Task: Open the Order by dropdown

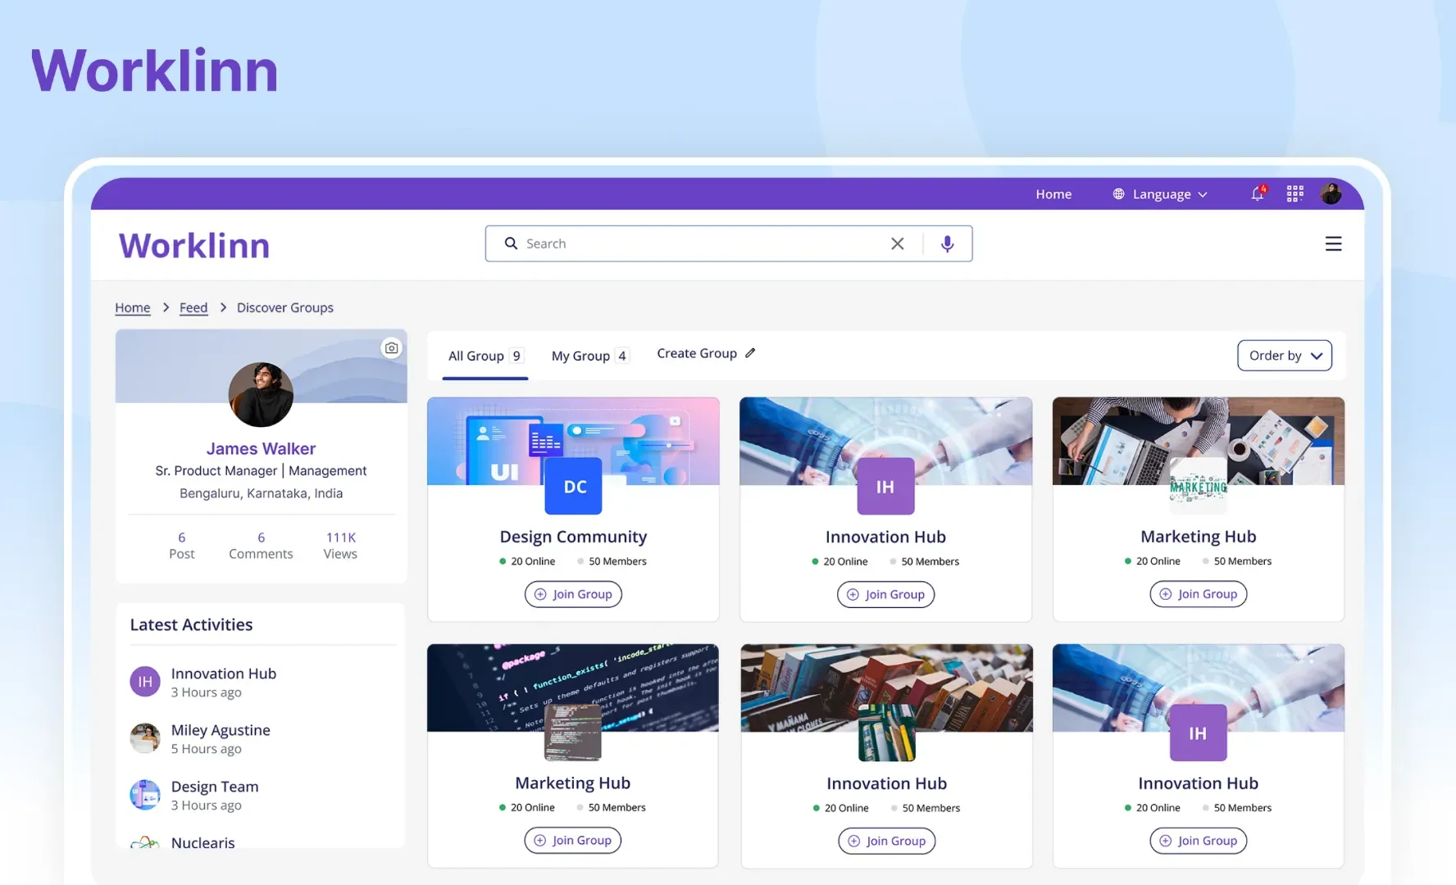Action: click(x=1285, y=356)
